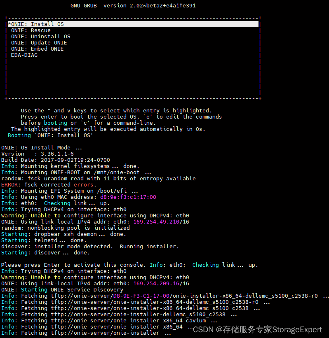This screenshot has width=329, height=338.
Task: Click the fetch line ending 'onie-installer-x86_64-cavium'
Action: click(x=109, y=321)
